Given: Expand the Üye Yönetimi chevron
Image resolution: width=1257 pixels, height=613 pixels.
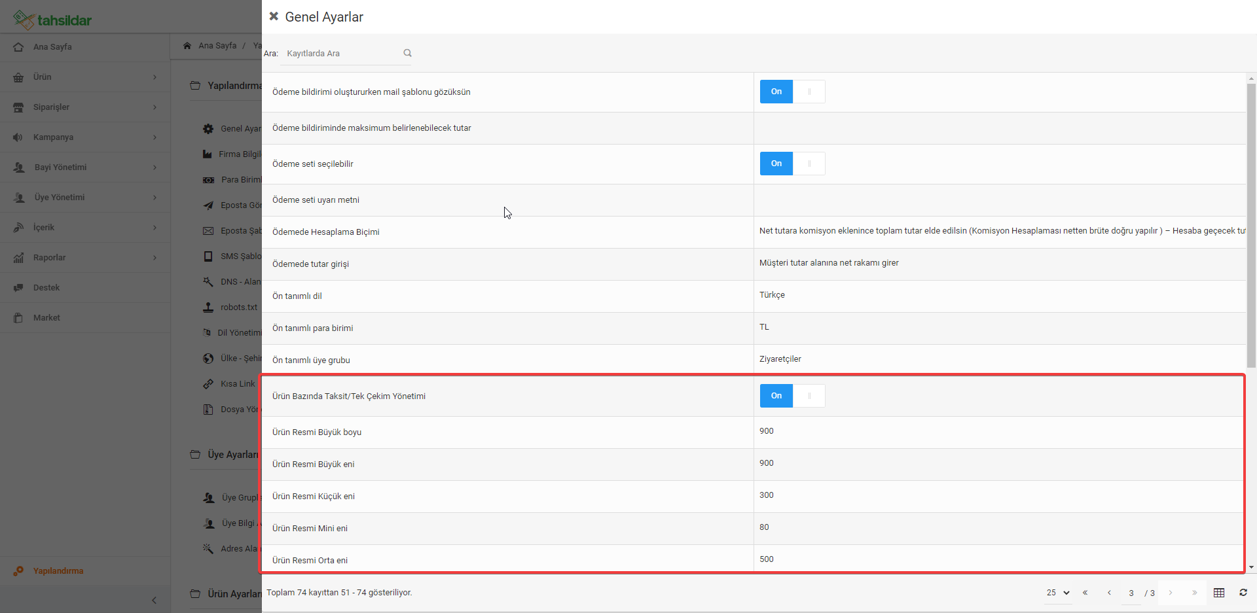Looking at the screenshot, I should 155,198.
